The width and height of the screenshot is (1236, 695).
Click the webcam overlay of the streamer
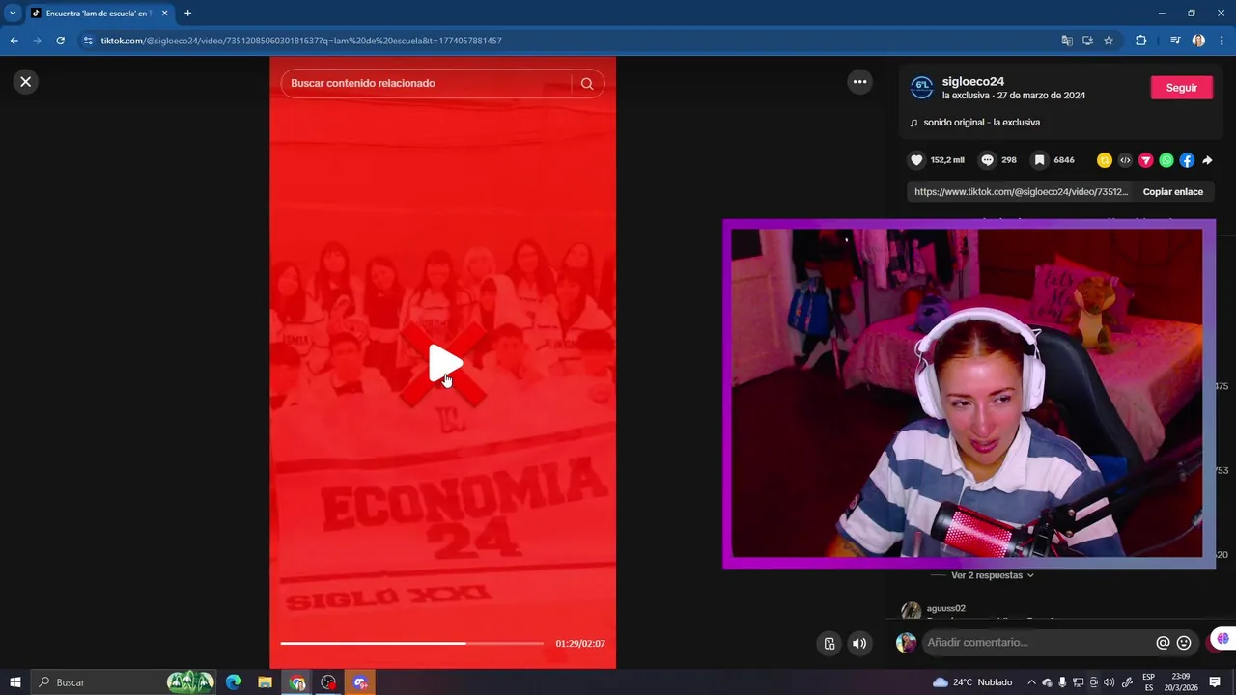969,394
